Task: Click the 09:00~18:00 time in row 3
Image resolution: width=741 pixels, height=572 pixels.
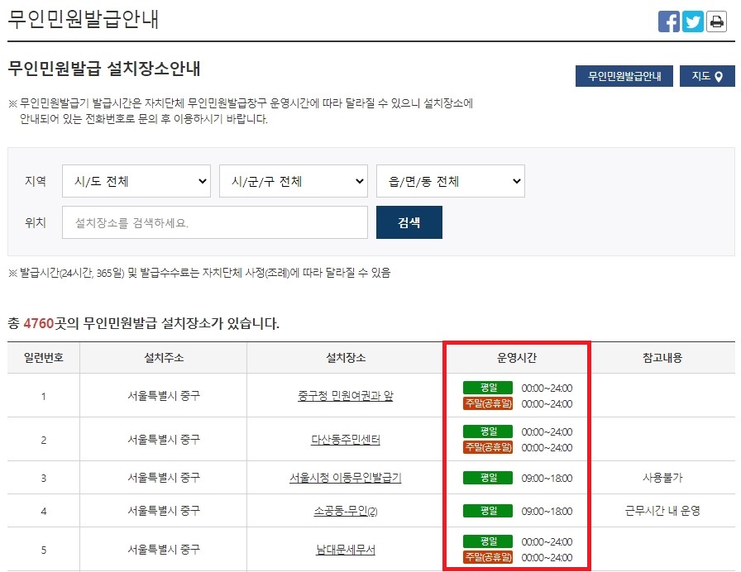Action: tap(547, 478)
